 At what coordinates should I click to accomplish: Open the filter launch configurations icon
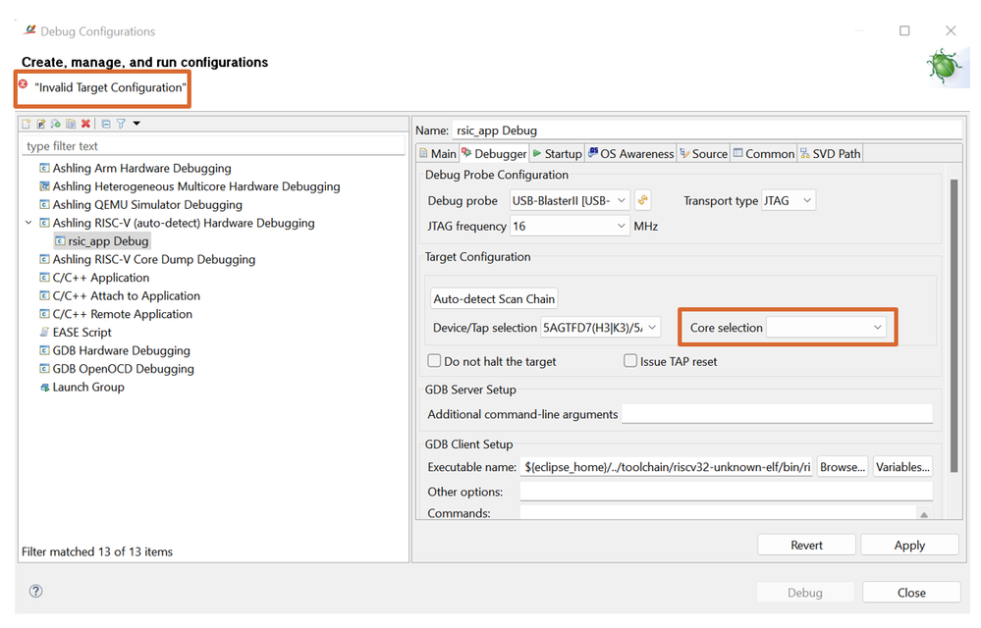coord(121,124)
